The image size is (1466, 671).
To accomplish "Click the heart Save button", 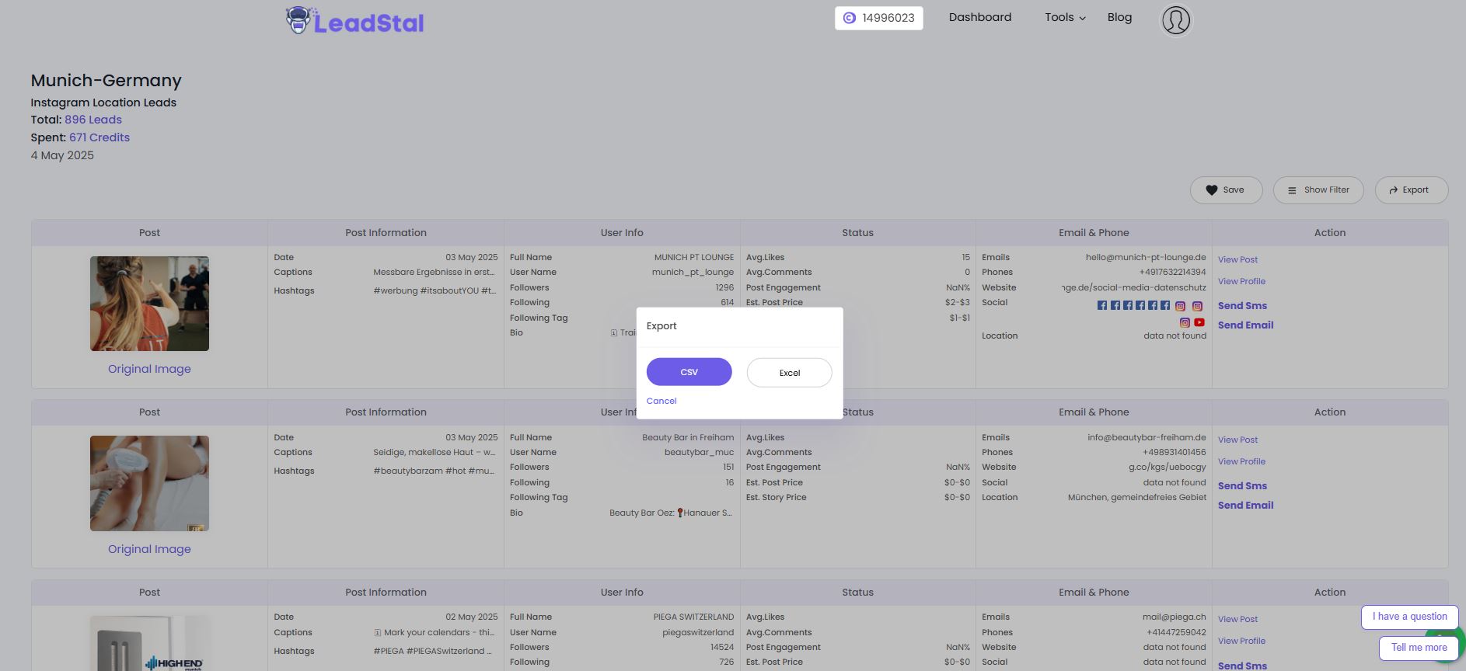I will click(x=1226, y=190).
